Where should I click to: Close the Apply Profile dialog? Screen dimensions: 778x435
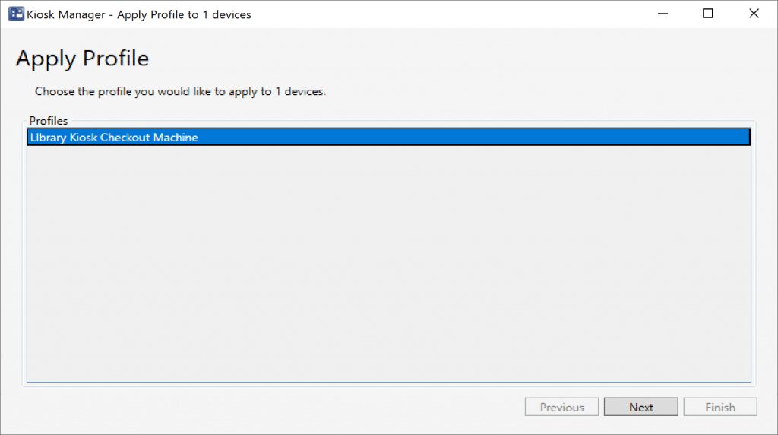click(754, 14)
